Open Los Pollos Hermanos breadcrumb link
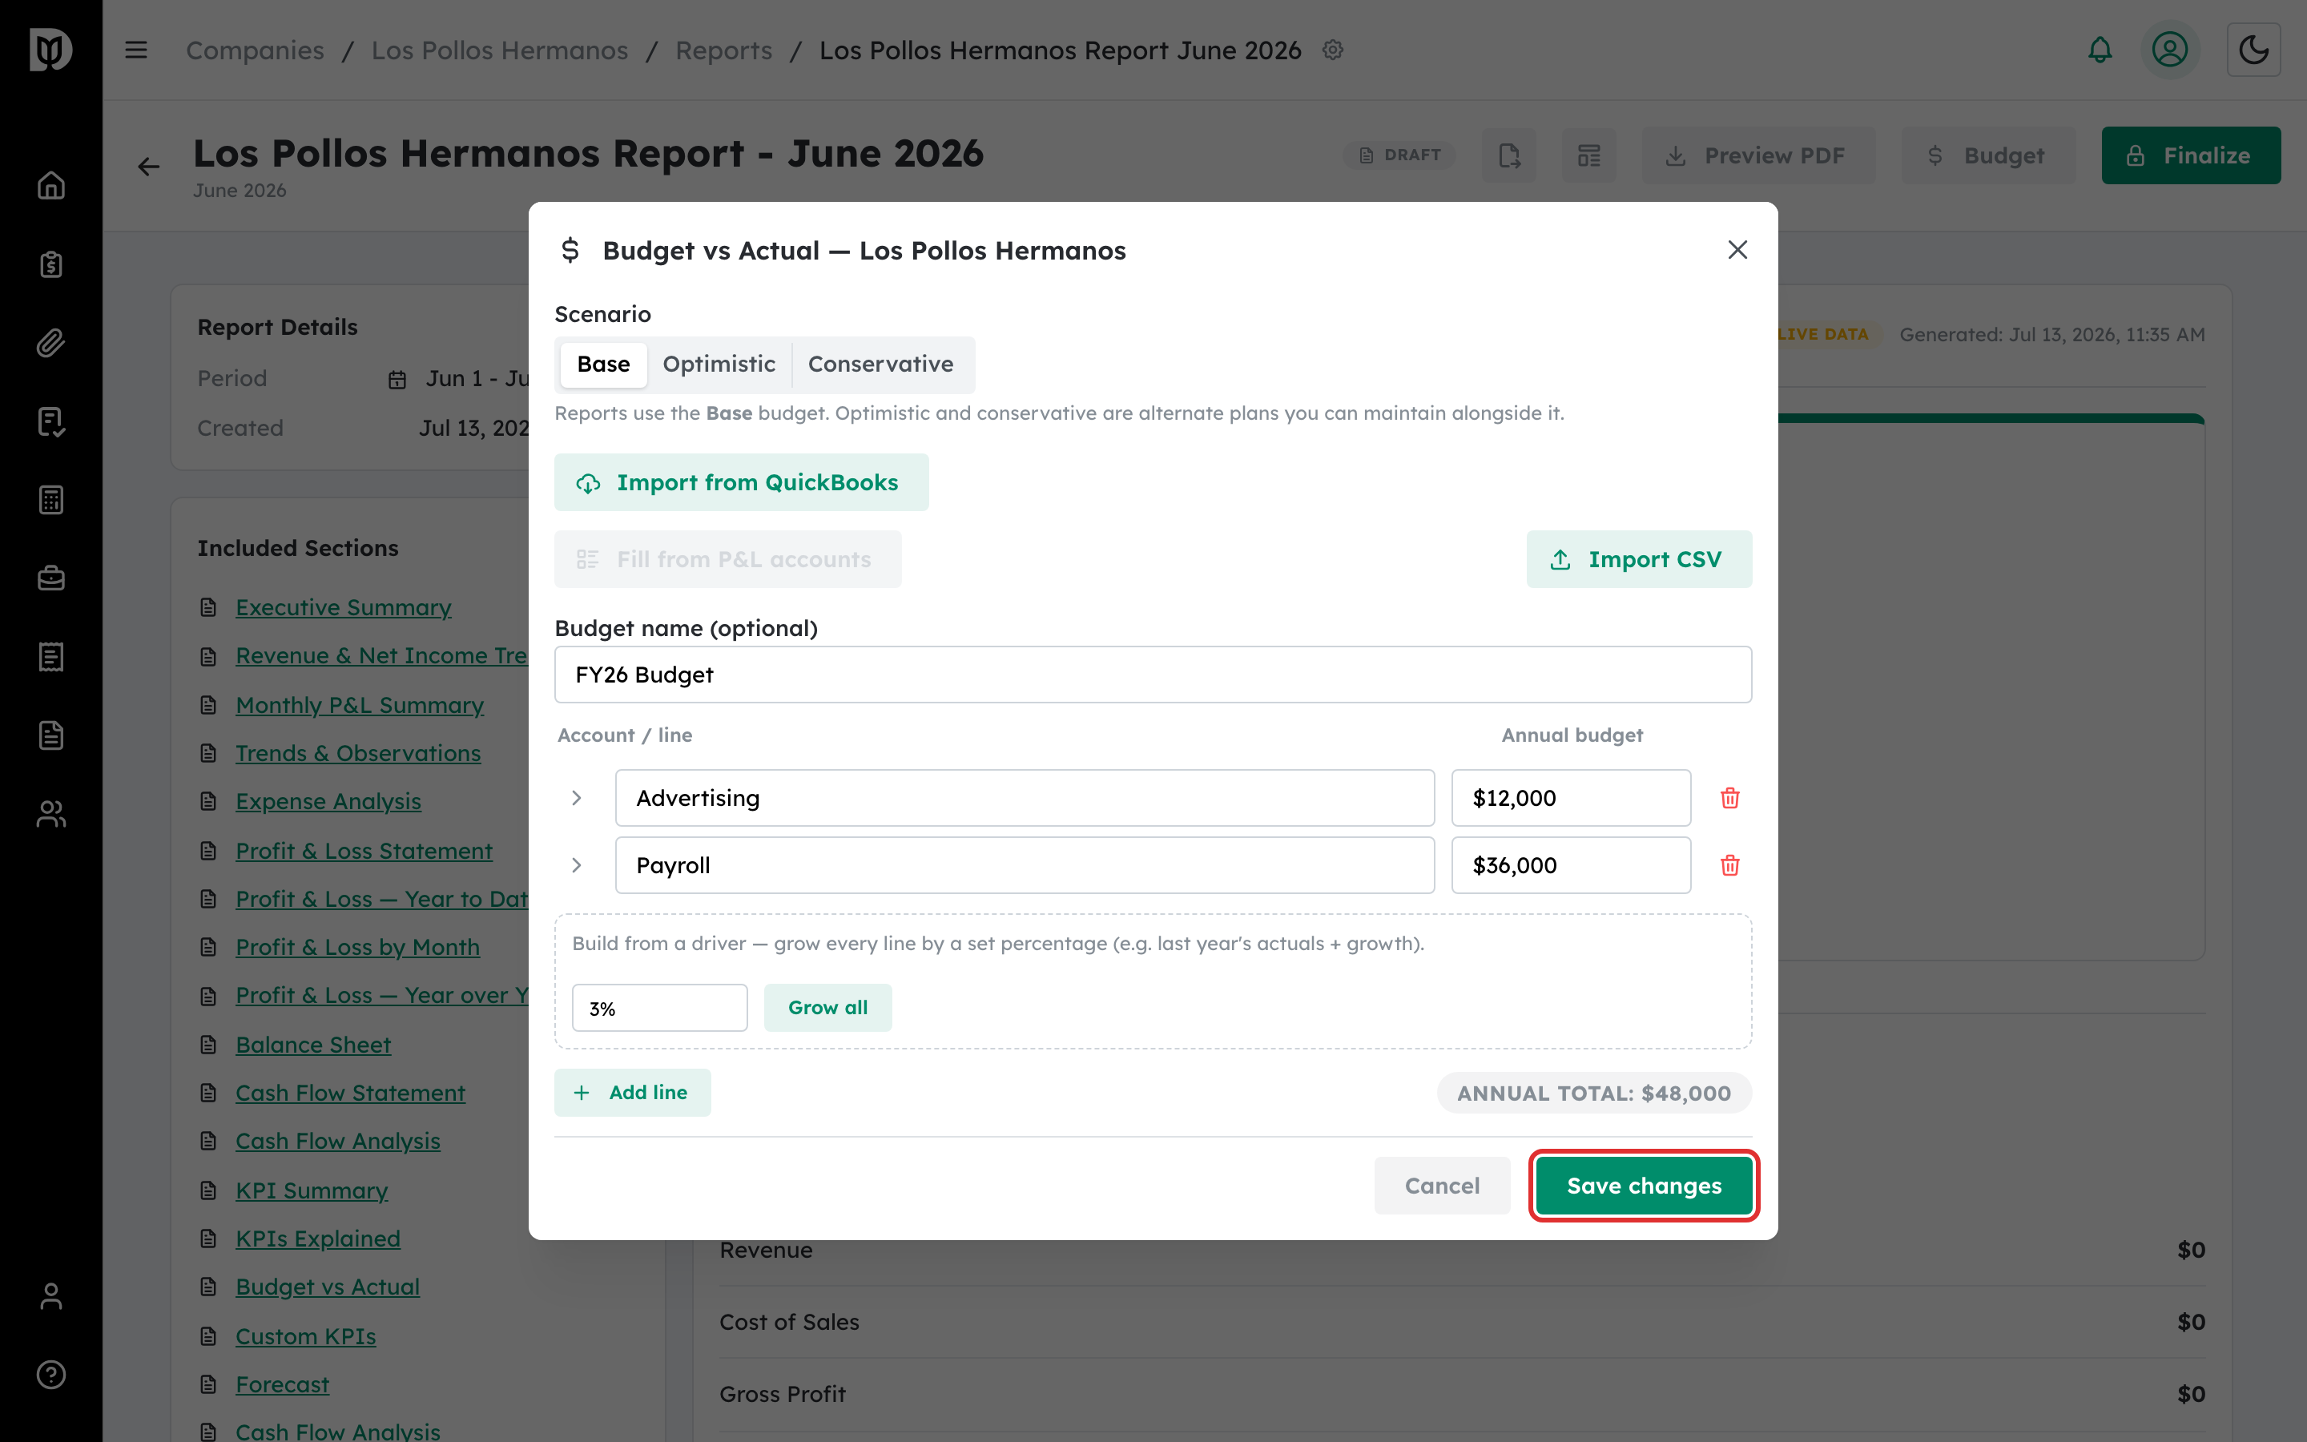 [500, 50]
